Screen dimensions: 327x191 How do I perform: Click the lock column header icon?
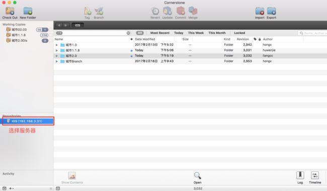pyautogui.click(x=260, y=39)
